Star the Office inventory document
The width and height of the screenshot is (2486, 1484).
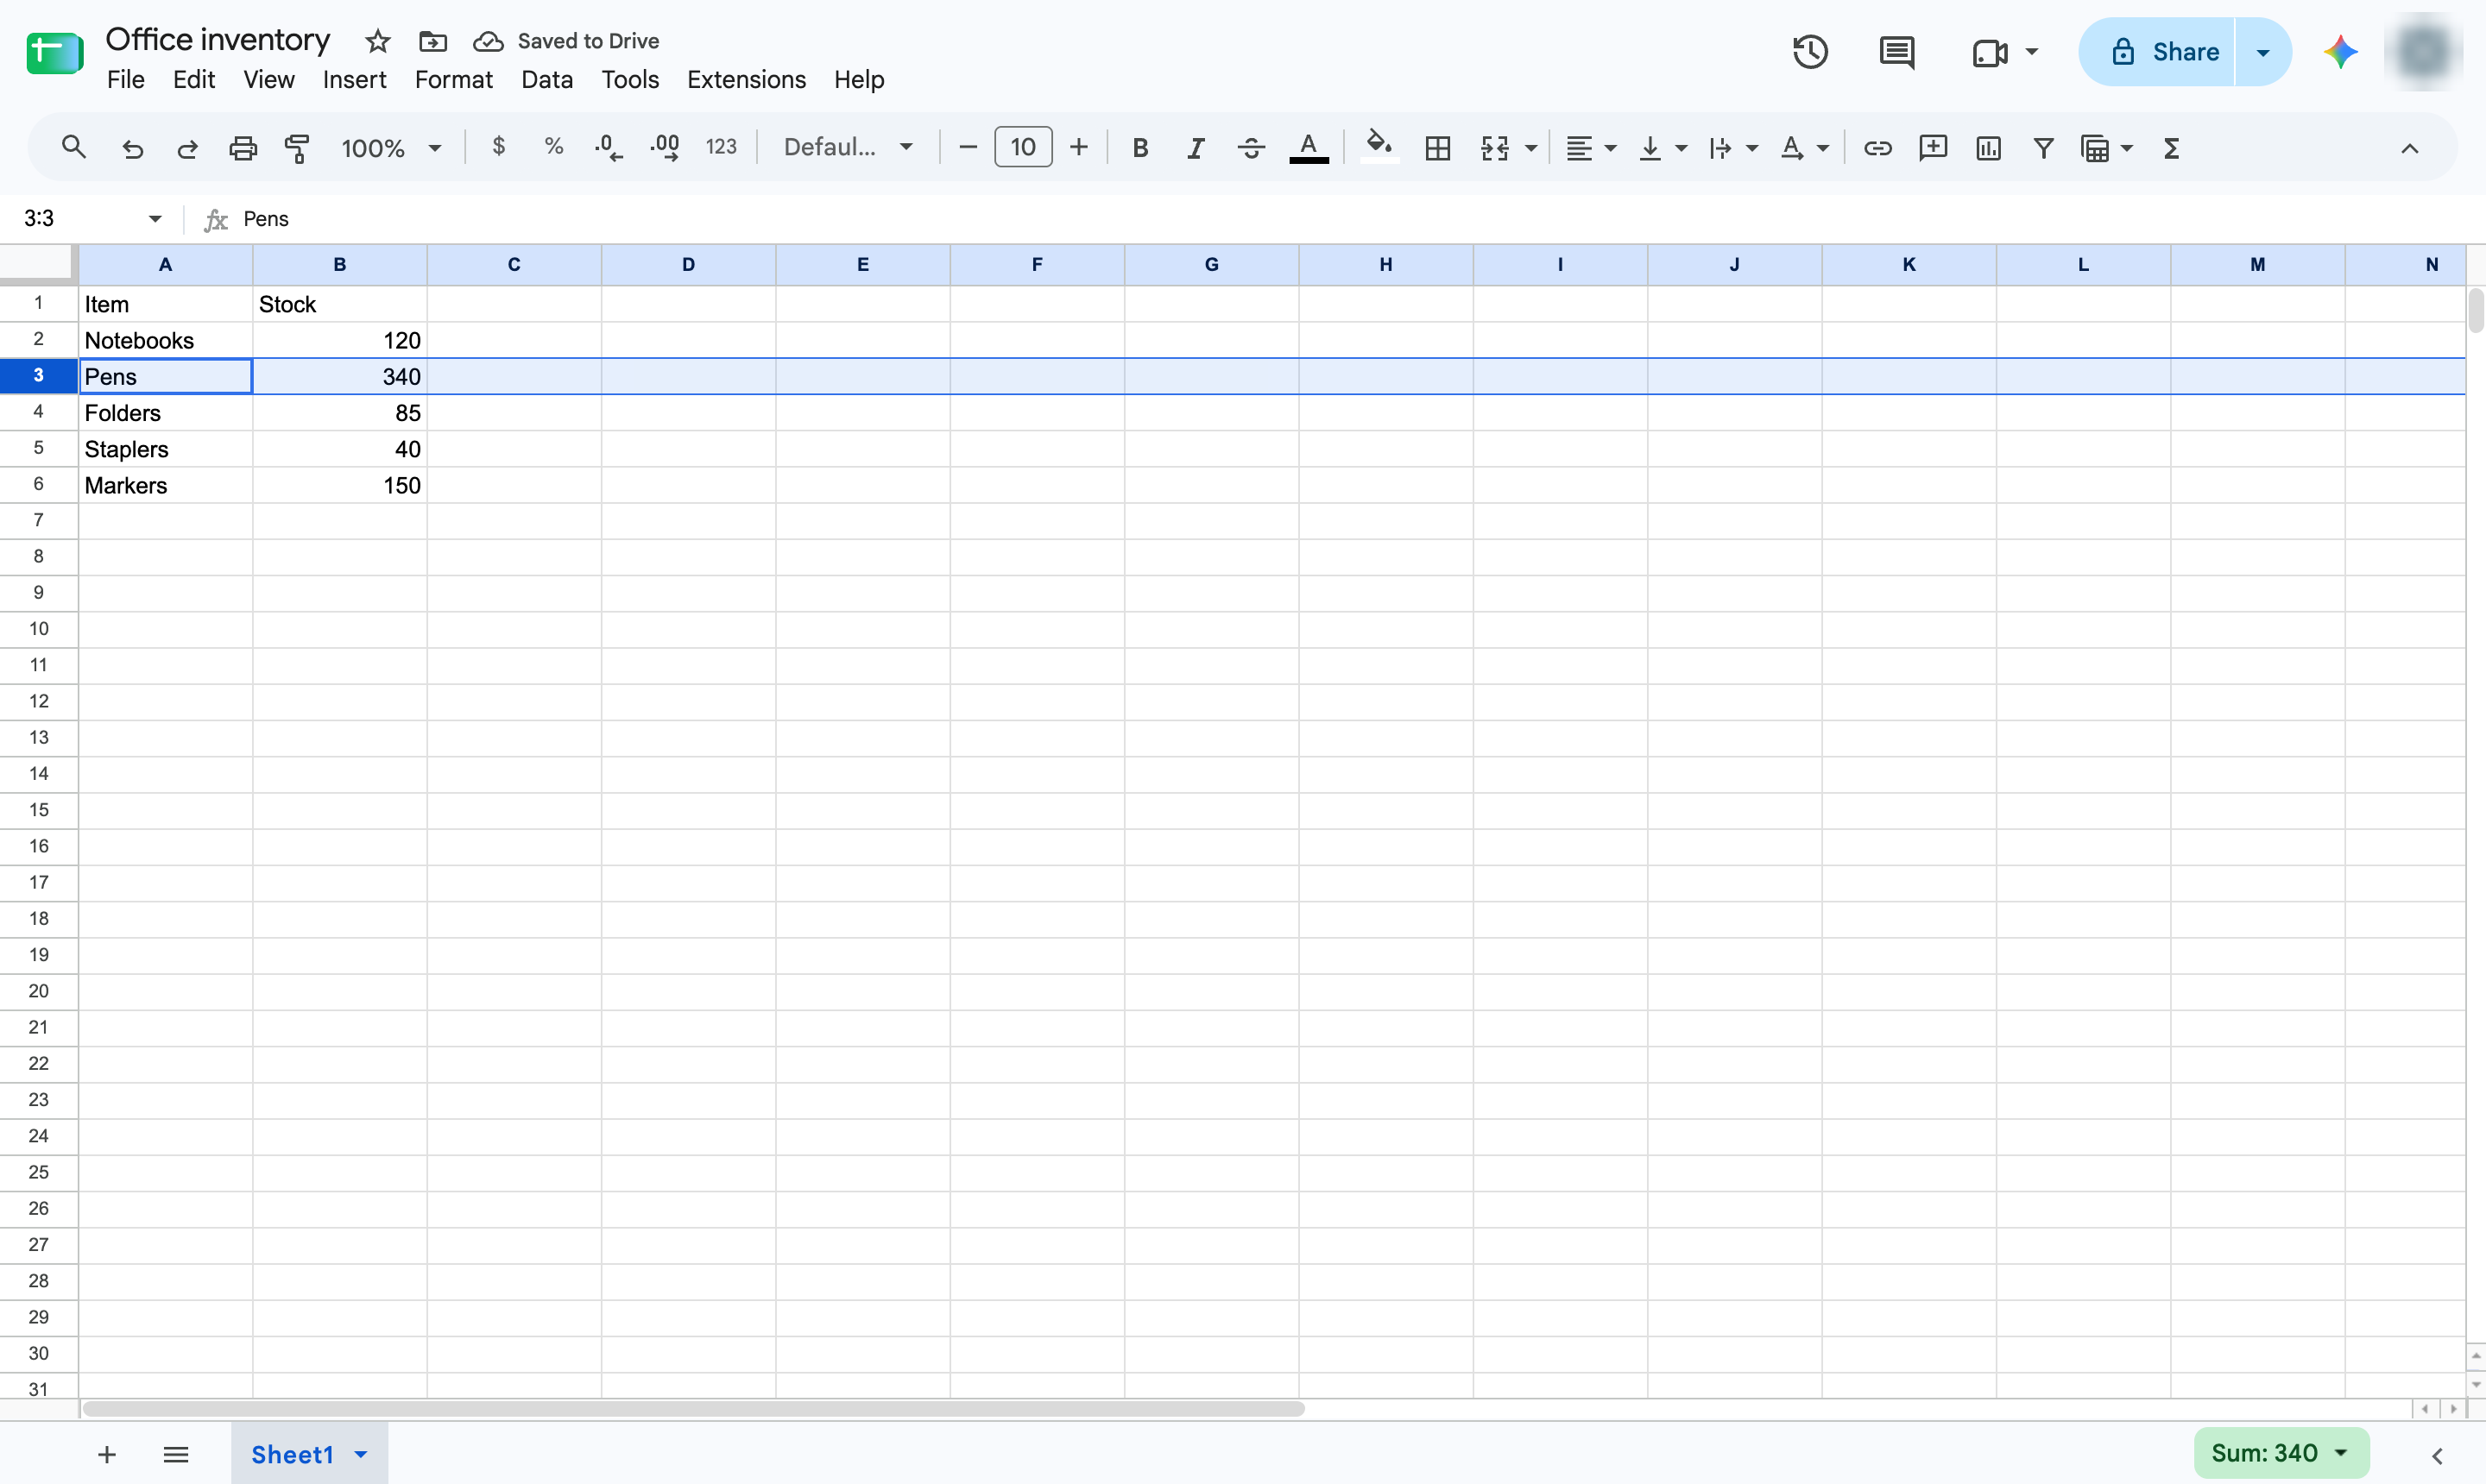377,41
